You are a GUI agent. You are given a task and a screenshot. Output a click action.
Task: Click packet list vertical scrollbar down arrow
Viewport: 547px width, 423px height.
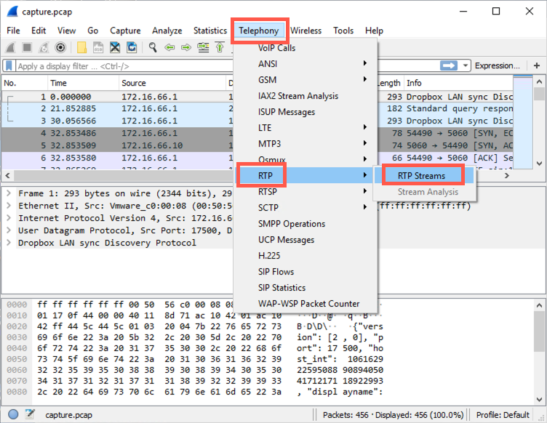(x=539, y=163)
